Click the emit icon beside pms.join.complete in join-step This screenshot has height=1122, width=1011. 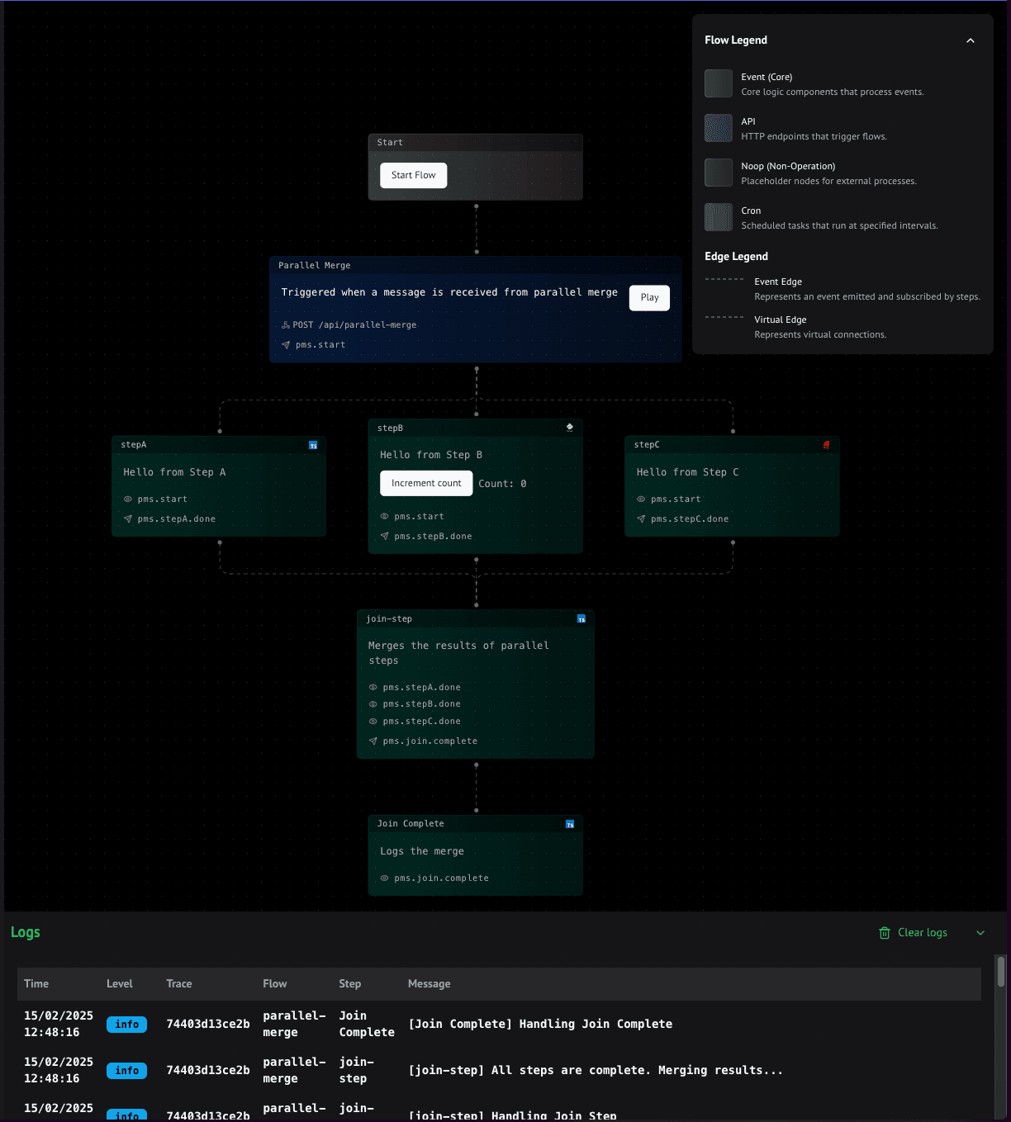[373, 741]
